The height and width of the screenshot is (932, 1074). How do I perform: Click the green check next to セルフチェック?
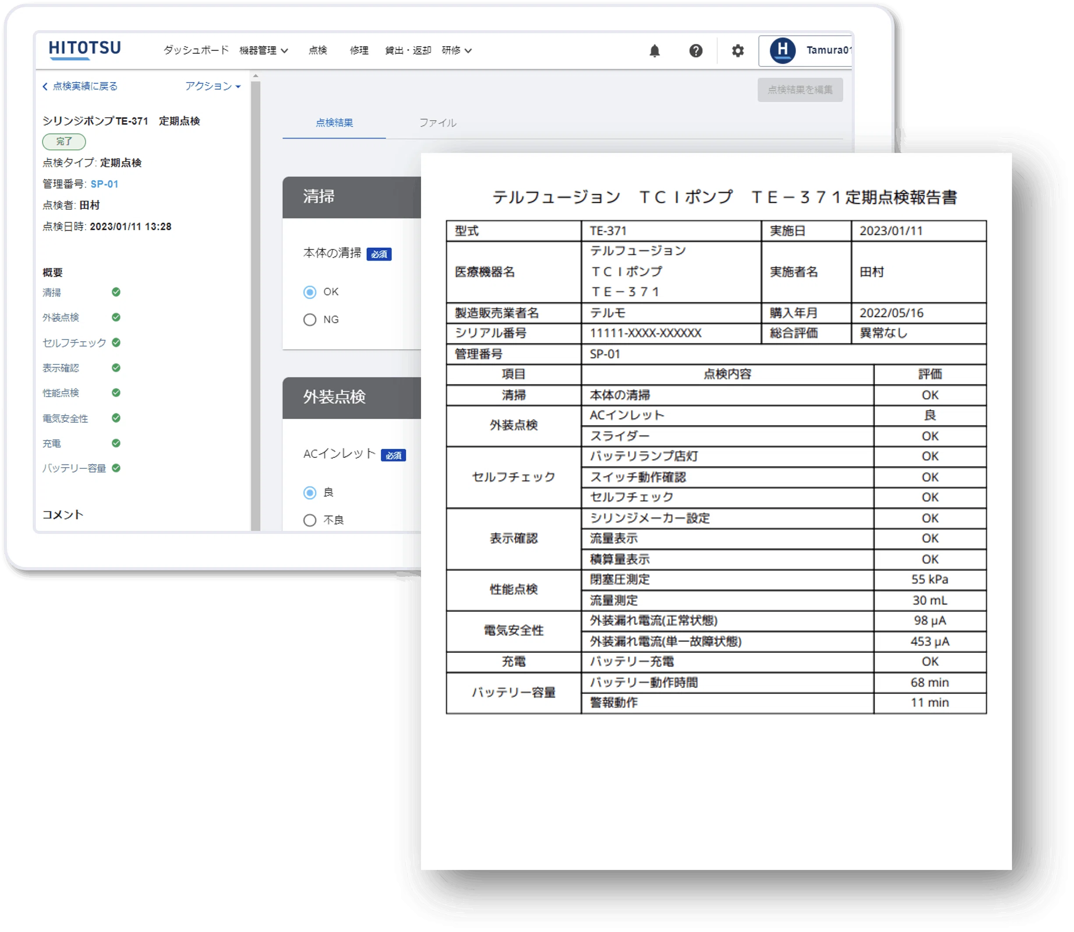coord(116,342)
